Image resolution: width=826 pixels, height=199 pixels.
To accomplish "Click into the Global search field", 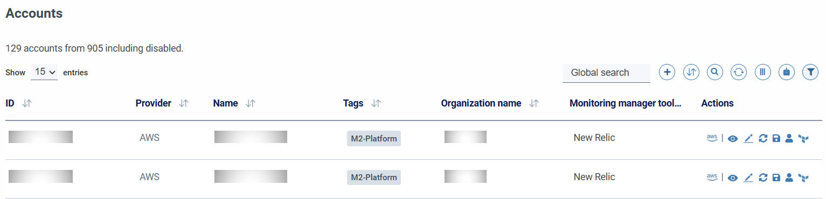I will pos(606,73).
